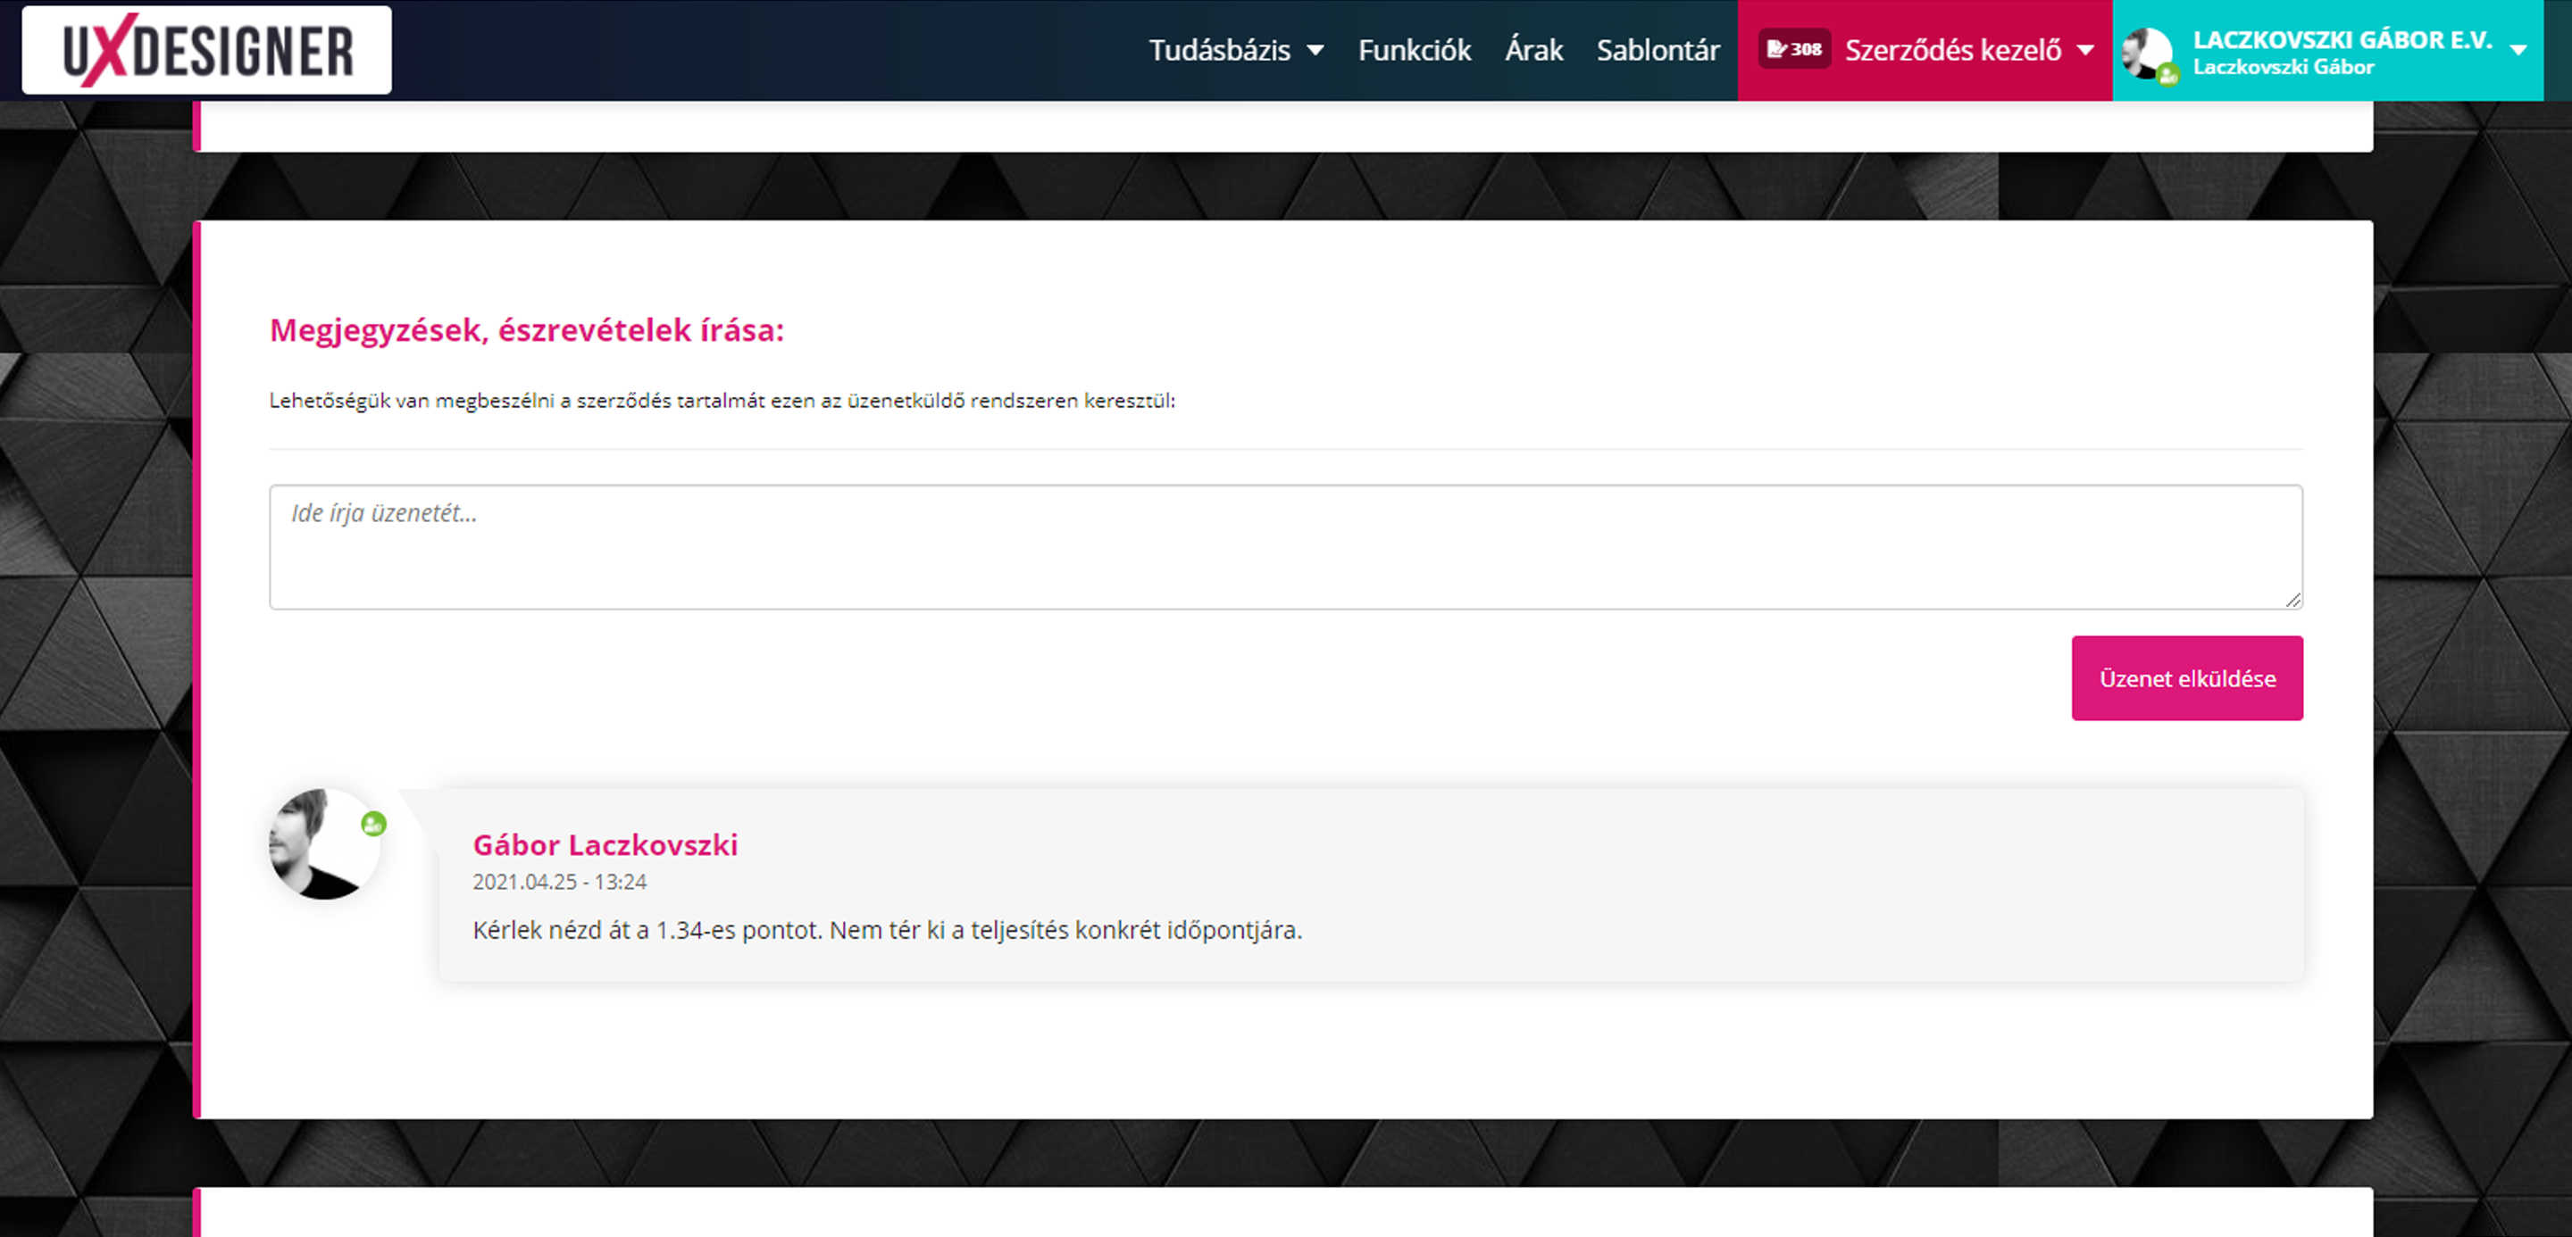Click the UX Designer logo

tap(206, 50)
